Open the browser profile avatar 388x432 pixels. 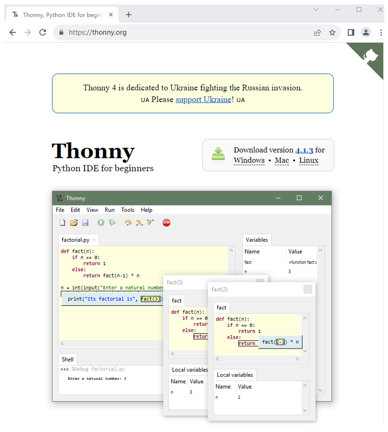click(x=366, y=33)
